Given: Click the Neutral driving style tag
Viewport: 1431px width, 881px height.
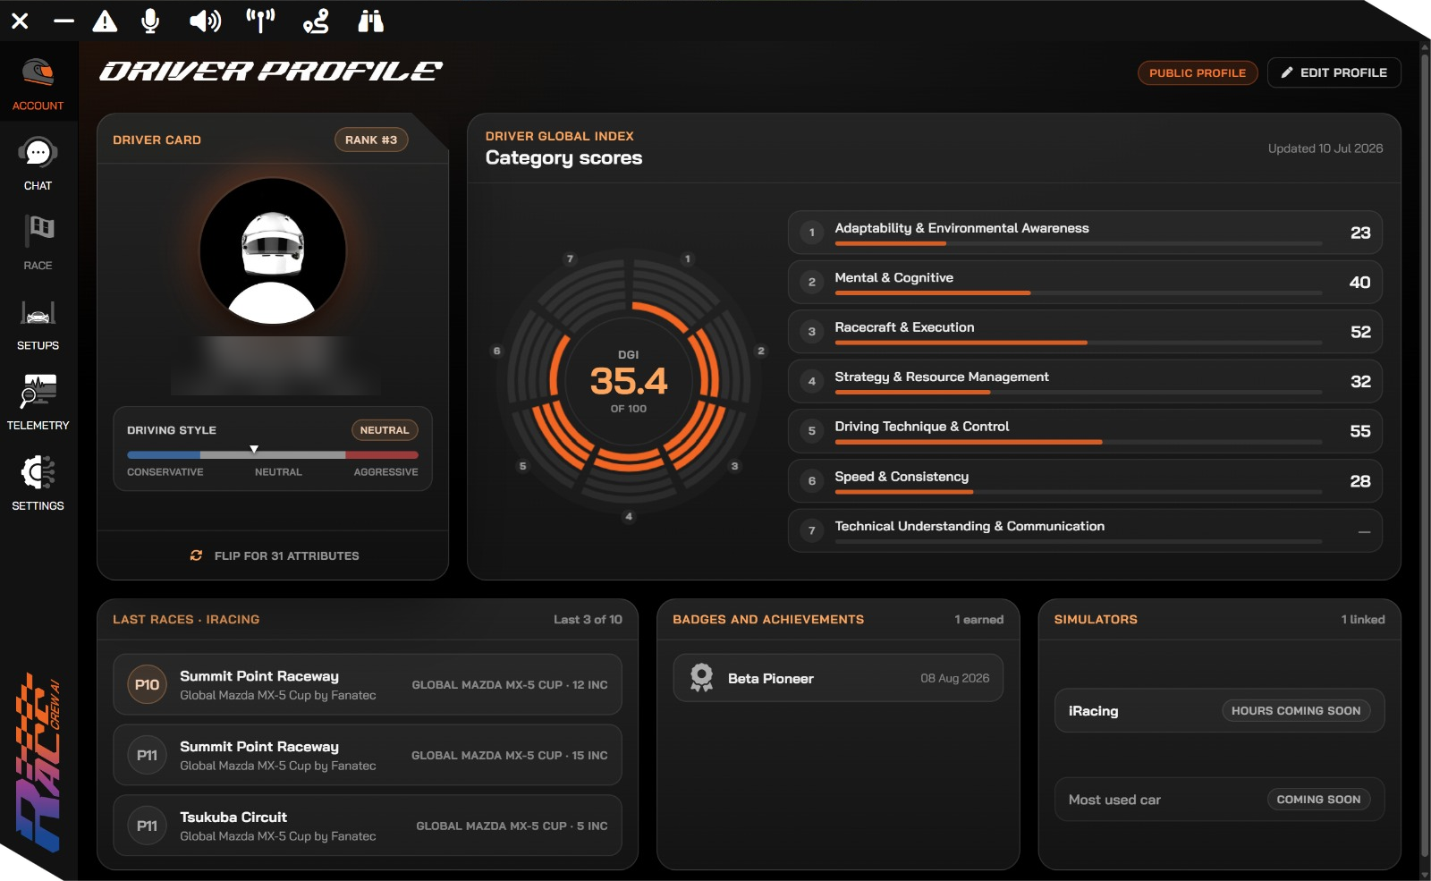Looking at the screenshot, I should (385, 430).
